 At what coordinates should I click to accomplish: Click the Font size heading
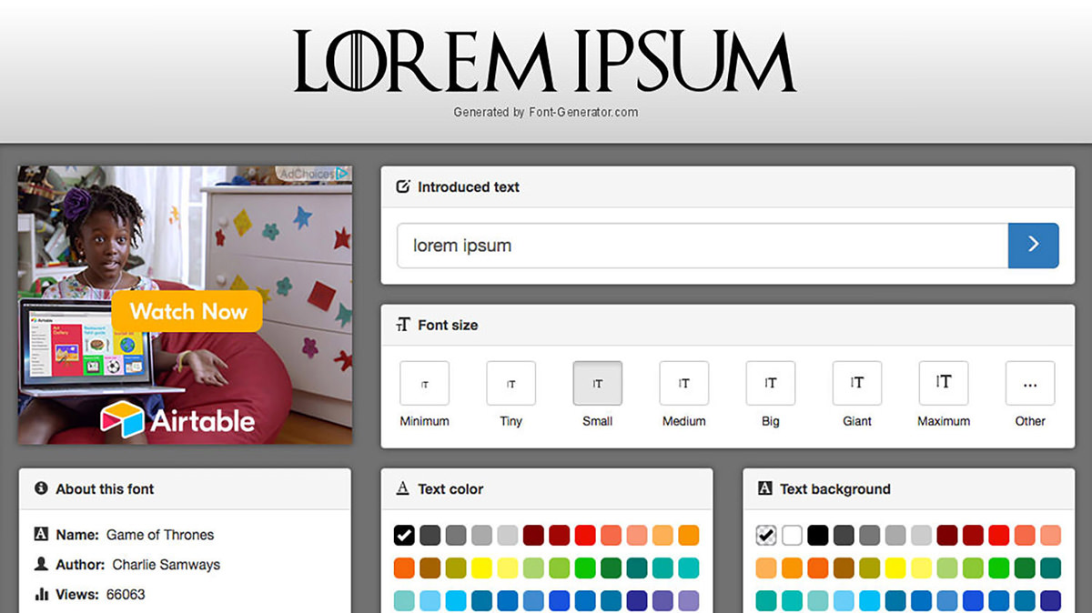448,325
